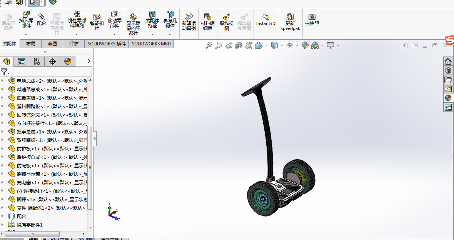The image size is (454, 240).
Task: Select Smart Fasteners (智能扣件) tool
Action: pos(97,22)
